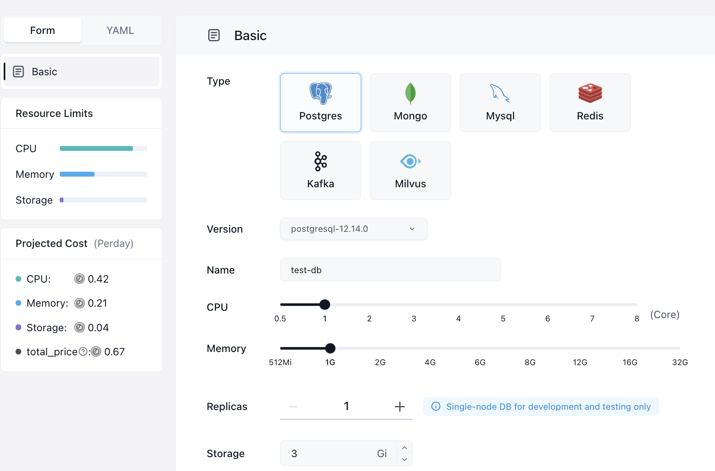The image size is (715, 471).
Task: Select the Redis database type
Action: 590,103
